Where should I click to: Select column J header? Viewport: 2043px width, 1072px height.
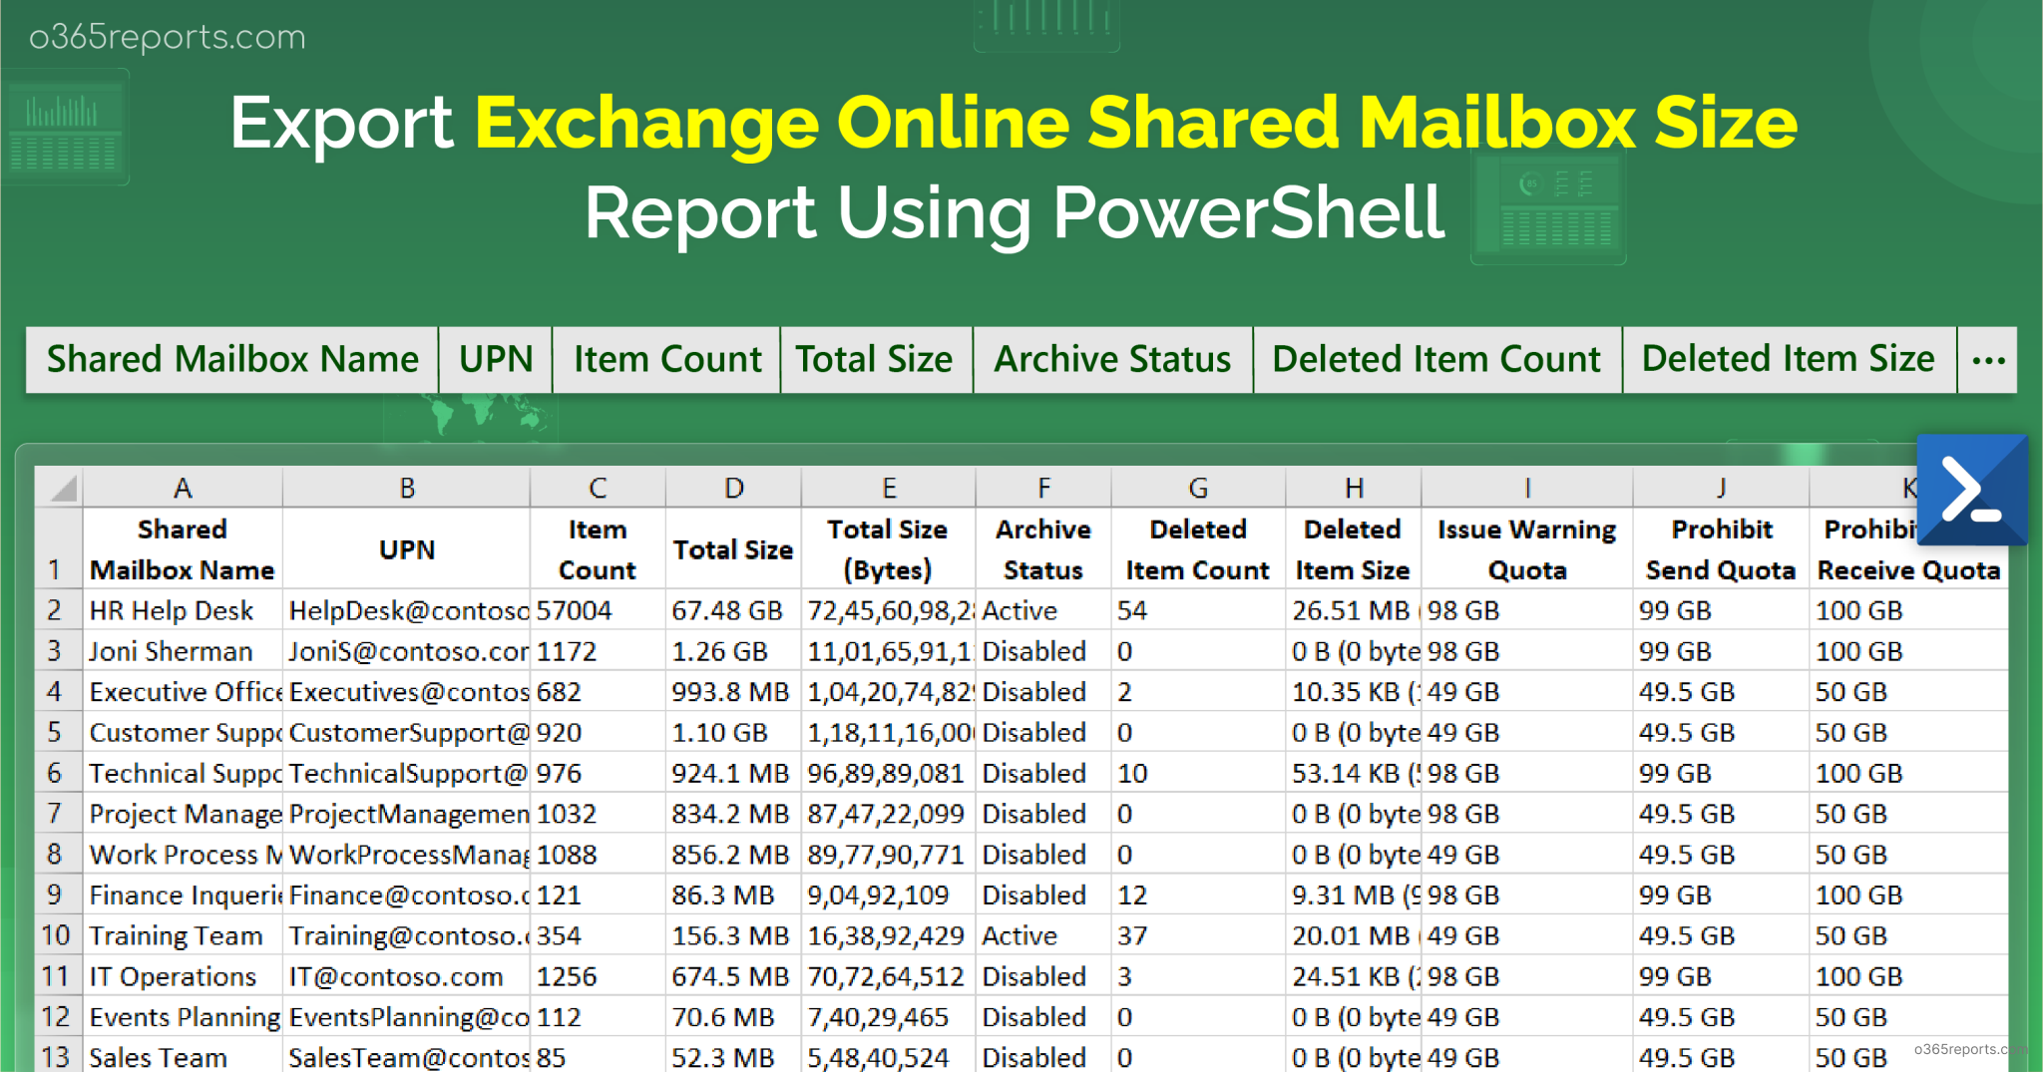pyautogui.click(x=1721, y=488)
